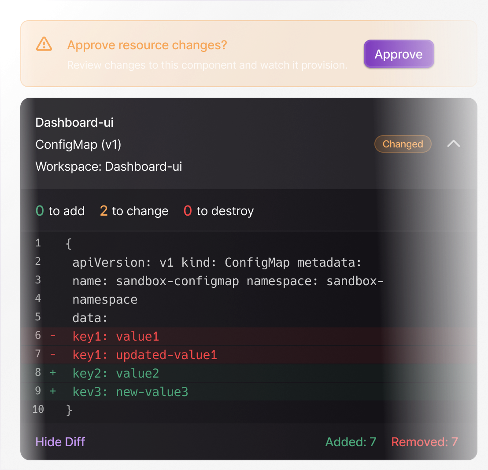This screenshot has width=488, height=470.
Task: Click the minus icon on line 7
Action: coord(53,355)
